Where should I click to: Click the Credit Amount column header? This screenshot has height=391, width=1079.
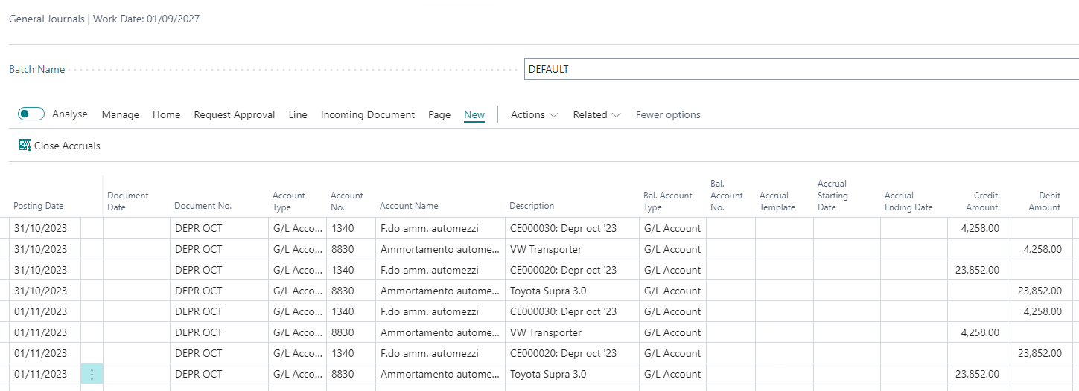[x=982, y=201]
